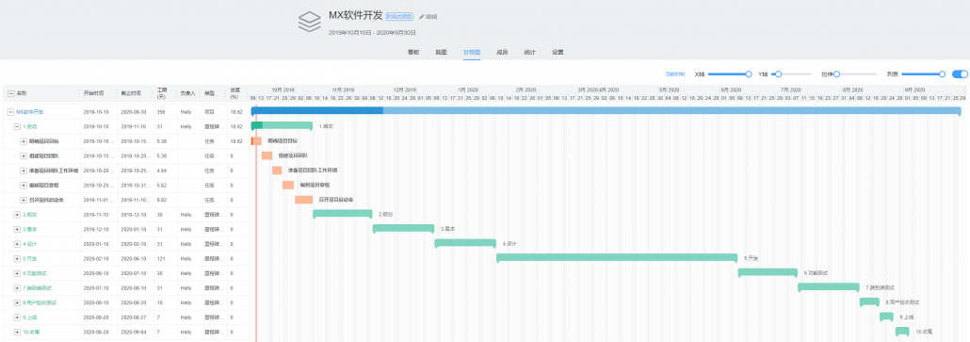The height and width of the screenshot is (342, 970).
Task: Expand the 组建项目团队 task row
Action: tap(24, 155)
